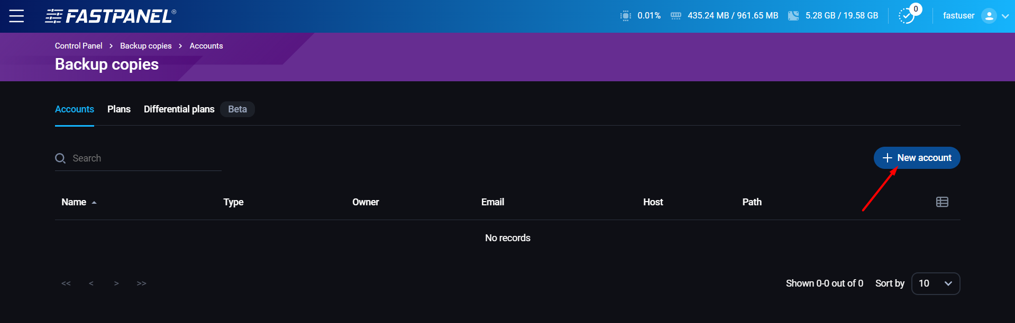This screenshot has width=1015, height=323.
Task: Open Backup copies breadcrumb link
Action: 145,46
